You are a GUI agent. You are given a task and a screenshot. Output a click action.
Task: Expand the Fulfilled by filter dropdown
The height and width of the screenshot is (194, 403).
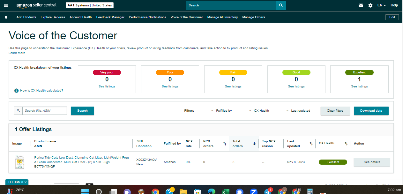pyautogui.click(x=222, y=111)
